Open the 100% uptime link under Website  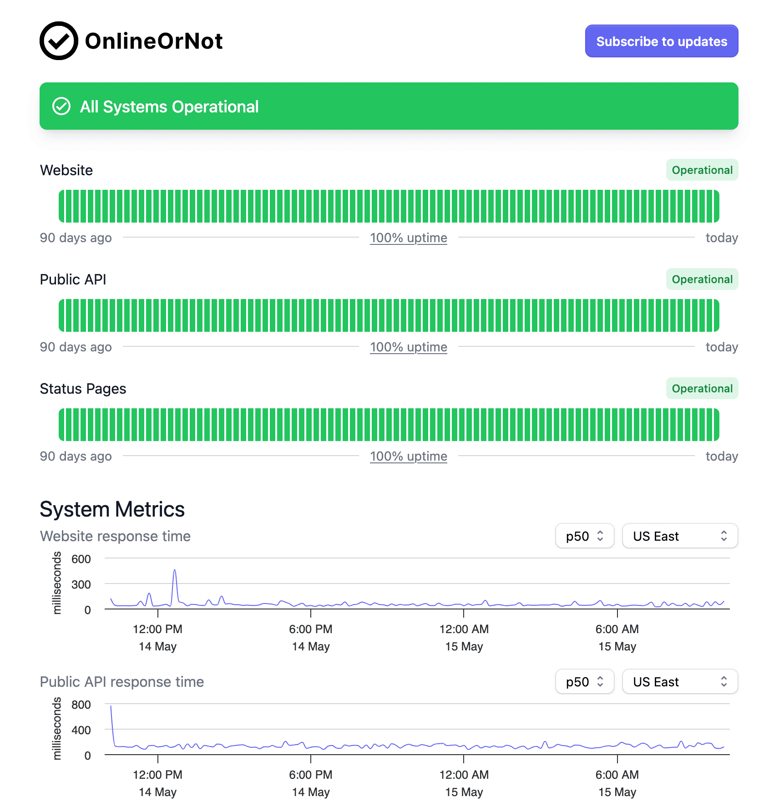pyautogui.click(x=408, y=238)
